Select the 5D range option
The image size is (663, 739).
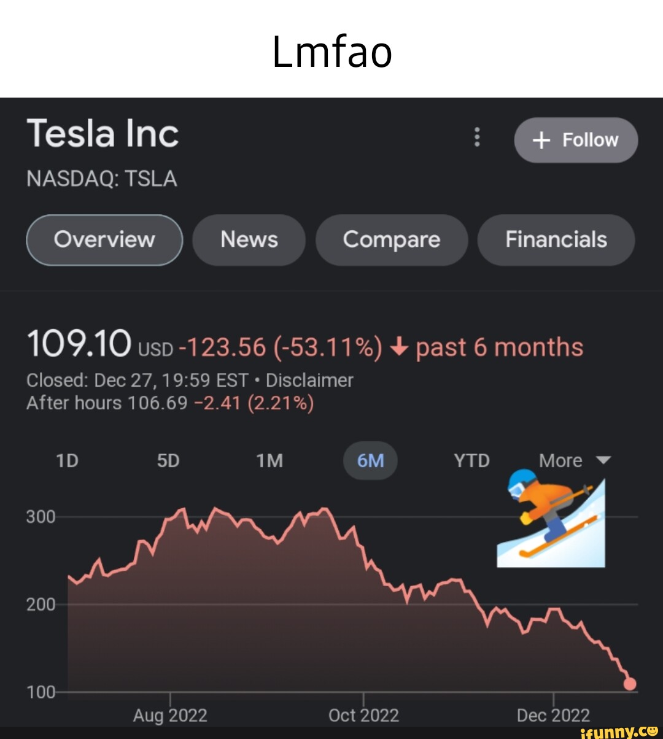coord(168,460)
